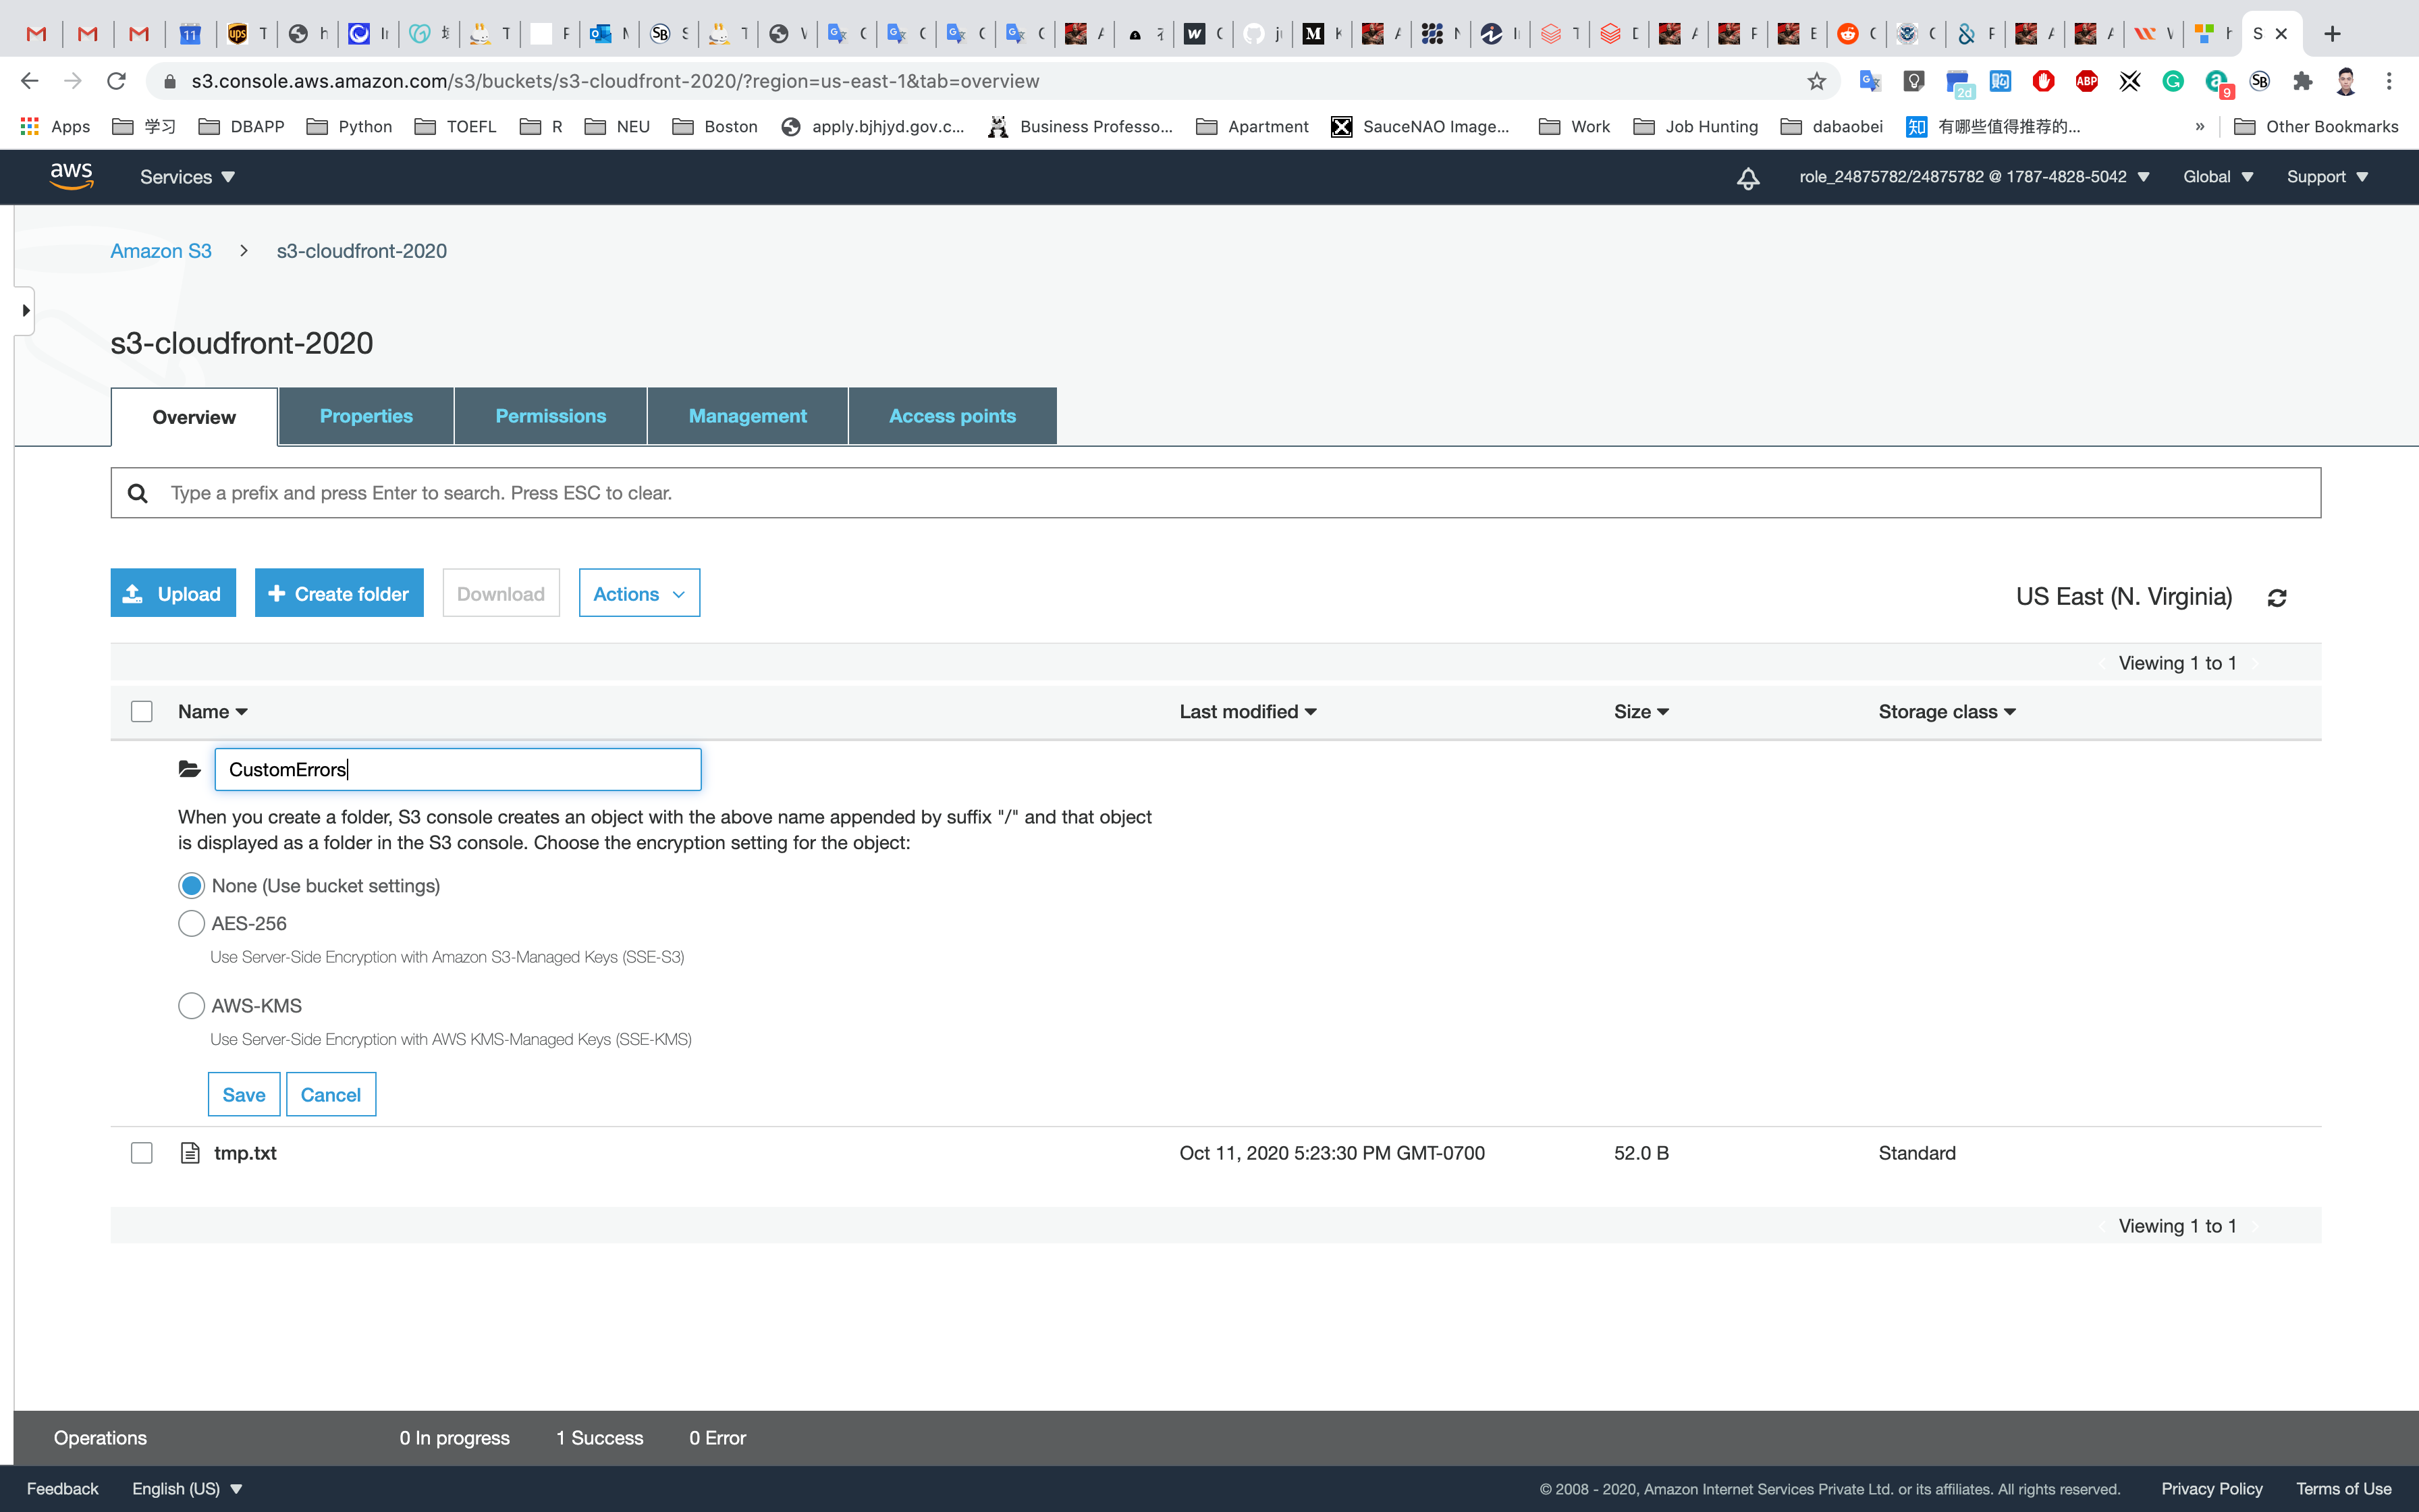Select the AWS-KMS encryption radio button

coord(191,1005)
